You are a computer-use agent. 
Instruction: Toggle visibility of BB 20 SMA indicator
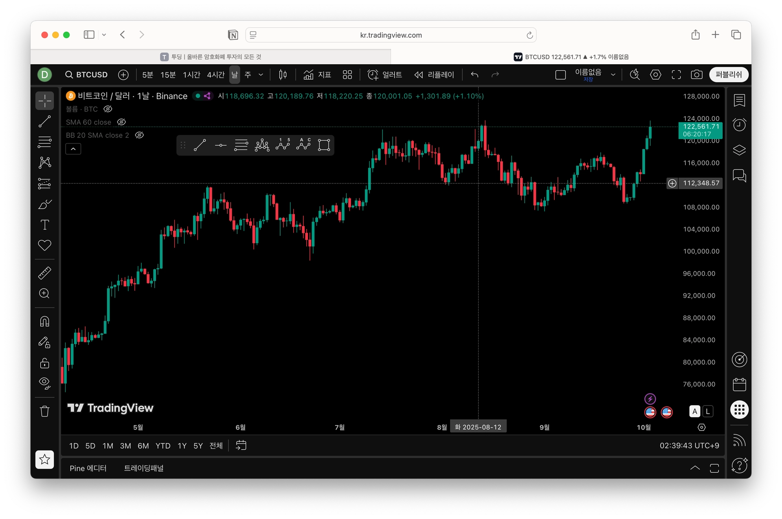point(139,135)
